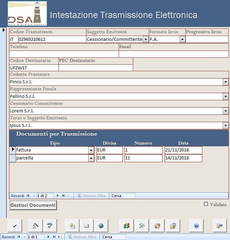Screen dimensions: 230x240
Task: Tick the Validata checkbox
Action: coord(206,204)
